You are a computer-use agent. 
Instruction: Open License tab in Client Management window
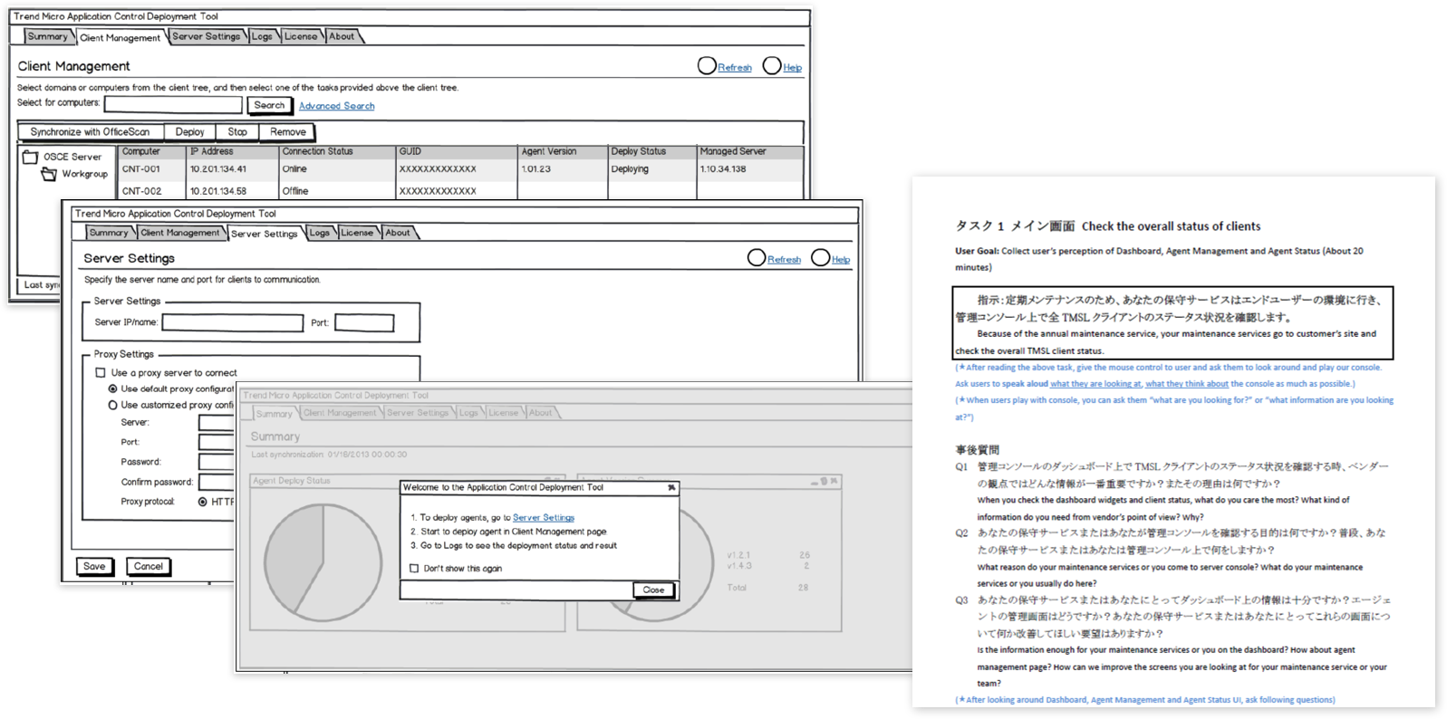pos(301,36)
